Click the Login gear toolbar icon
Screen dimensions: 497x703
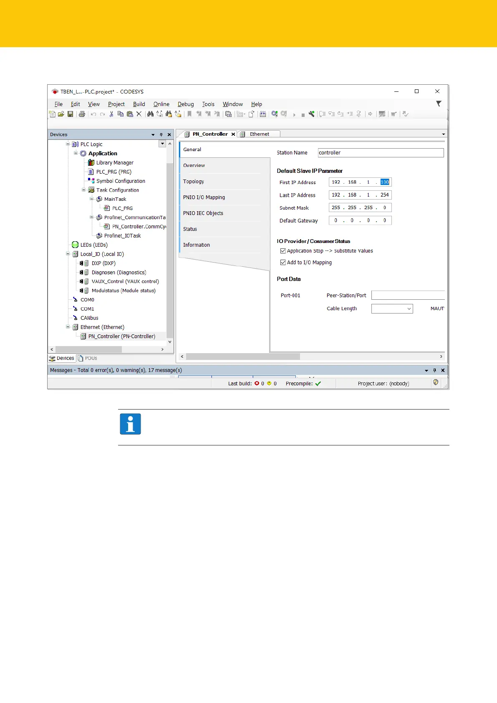pos(274,114)
